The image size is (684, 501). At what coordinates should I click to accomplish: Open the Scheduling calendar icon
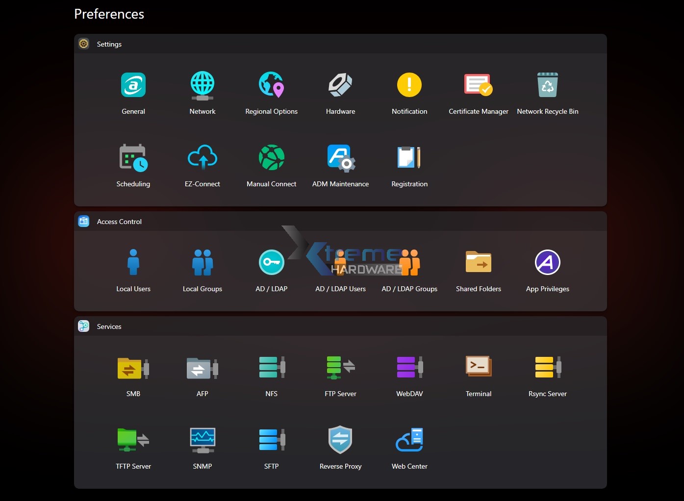tap(133, 158)
